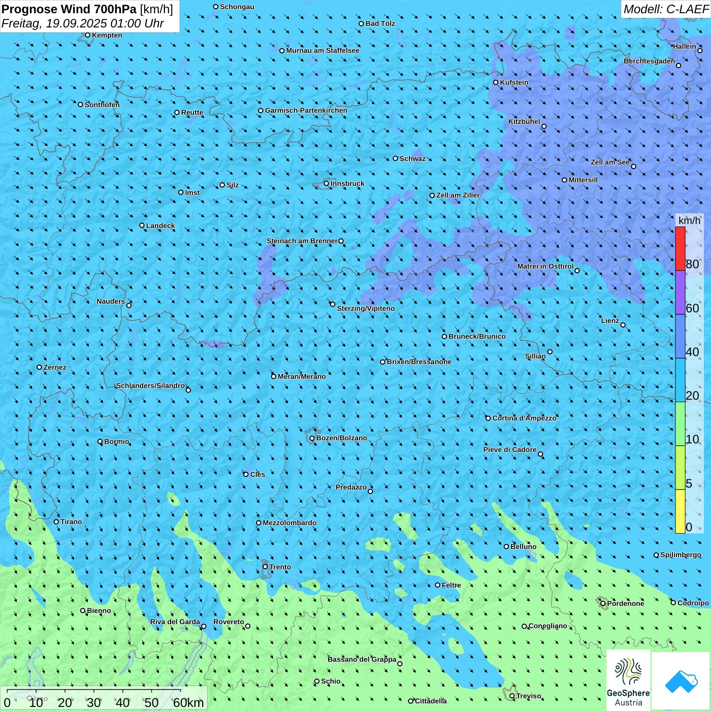Screen dimensions: 711x711
Task: Click the Riva del Garda marker
Action: pos(204,626)
